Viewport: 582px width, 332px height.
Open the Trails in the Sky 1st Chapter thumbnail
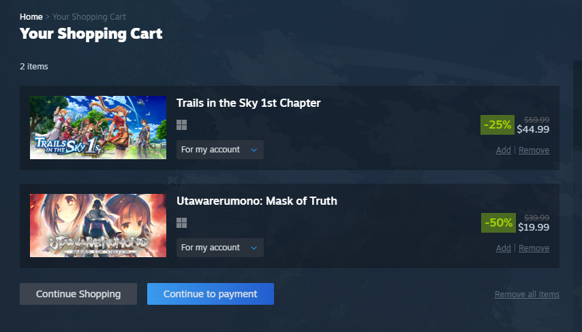point(98,127)
